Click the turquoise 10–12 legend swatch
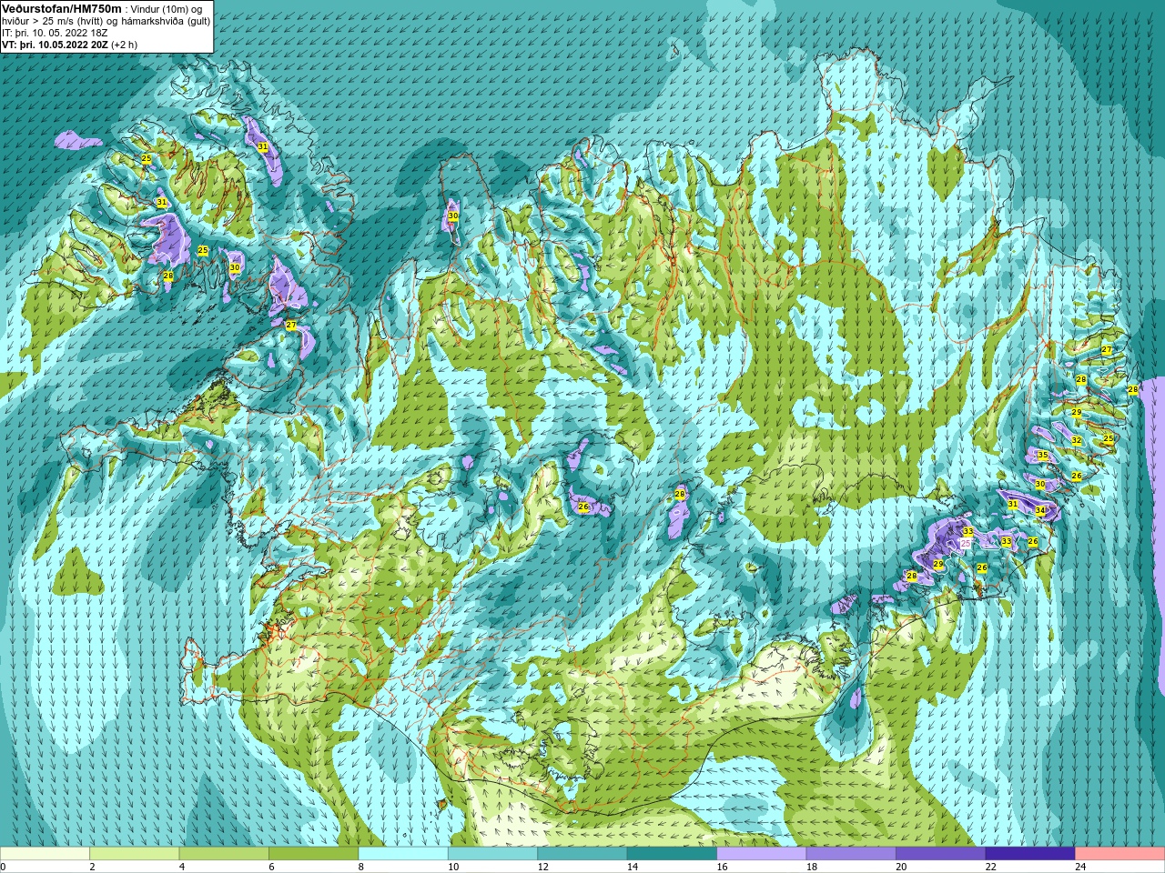1165x873 pixels. point(492,854)
